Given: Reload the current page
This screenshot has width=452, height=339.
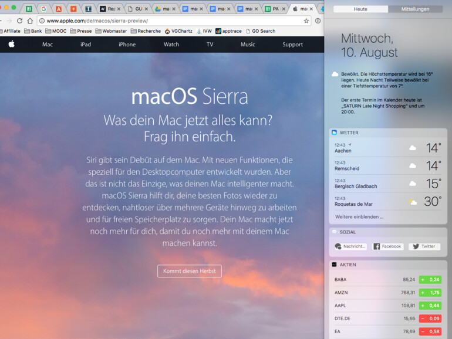Looking at the screenshot, I should 19,21.
